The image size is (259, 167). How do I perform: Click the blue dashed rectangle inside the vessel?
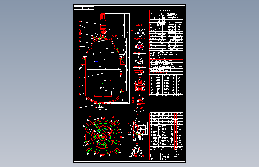97,60
